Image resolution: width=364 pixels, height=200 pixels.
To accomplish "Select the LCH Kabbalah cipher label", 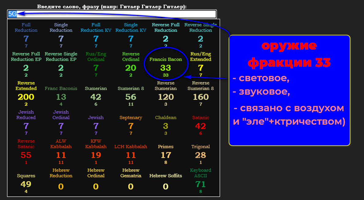I will click(131, 146).
